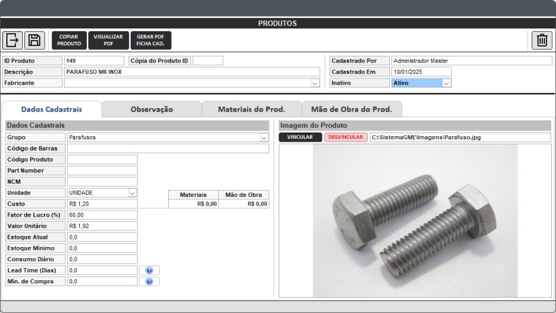This screenshot has width=556, height=313.
Task: Open the Inativo status dropdown
Action: [x=446, y=83]
